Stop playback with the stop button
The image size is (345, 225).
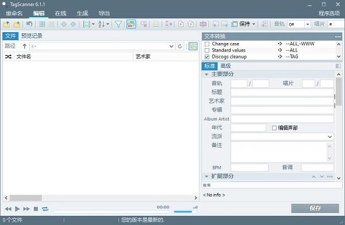click(x=36, y=209)
